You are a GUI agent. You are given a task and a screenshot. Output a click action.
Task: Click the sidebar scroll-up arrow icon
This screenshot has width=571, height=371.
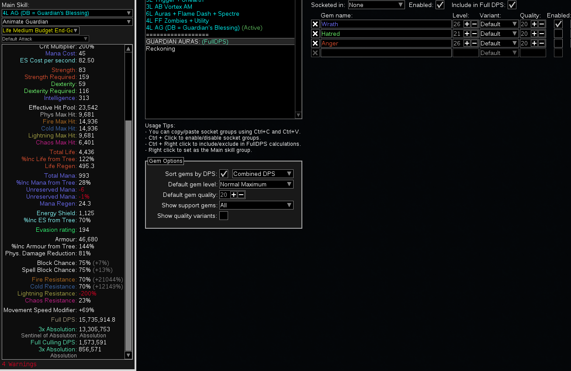coord(128,48)
